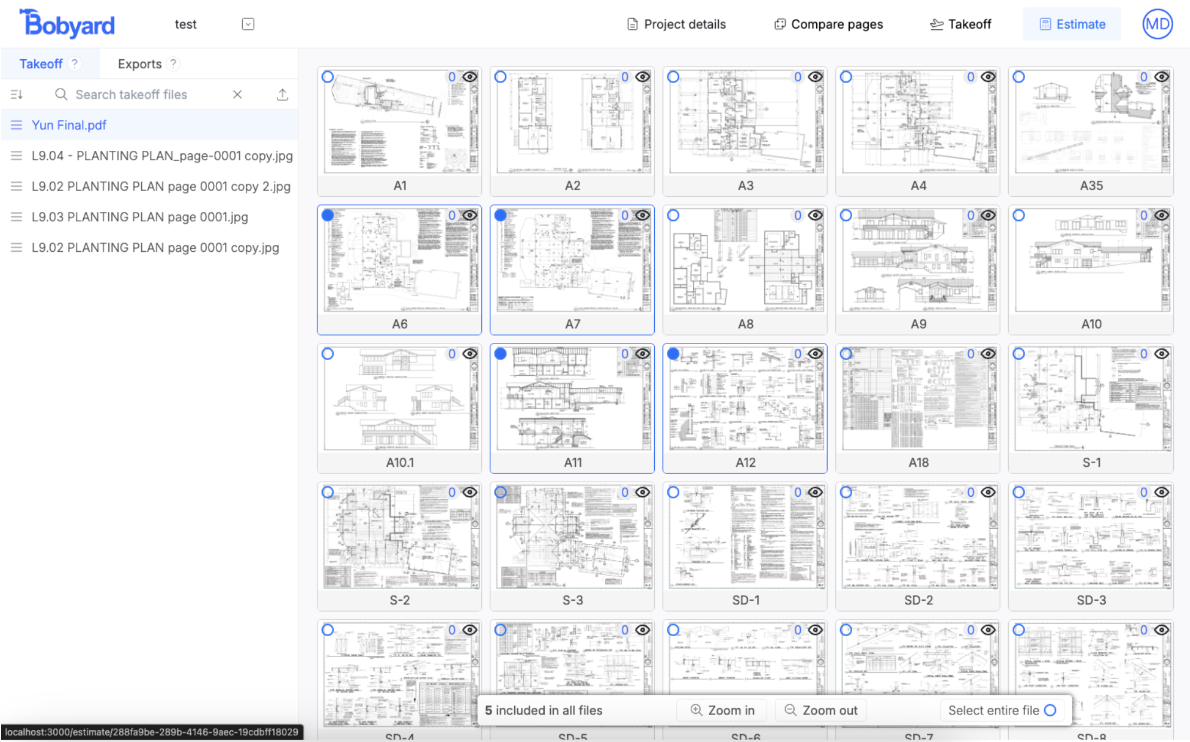The height and width of the screenshot is (742, 1190).
Task: Click the Takeoff tab help icon
Action: point(75,63)
